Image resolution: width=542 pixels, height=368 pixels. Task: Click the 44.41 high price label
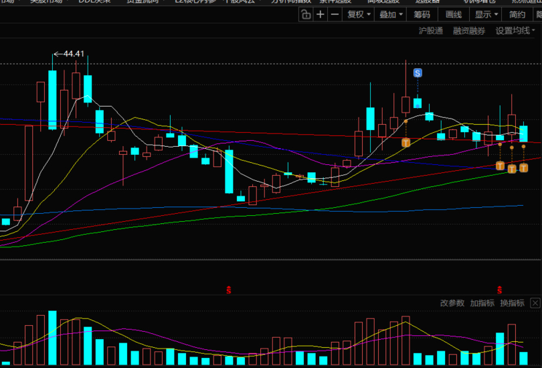click(x=74, y=54)
